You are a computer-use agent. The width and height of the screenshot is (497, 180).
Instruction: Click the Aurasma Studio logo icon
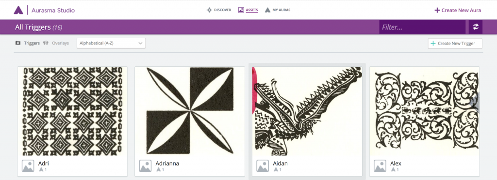(x=18, y=10)
